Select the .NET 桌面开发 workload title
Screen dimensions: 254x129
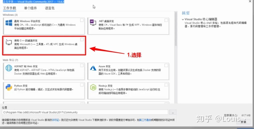(x=106, y=21)
